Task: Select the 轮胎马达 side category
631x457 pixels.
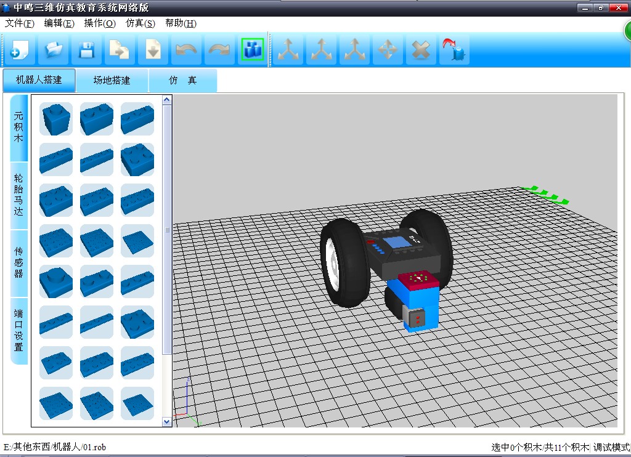Action: [18, 195]
